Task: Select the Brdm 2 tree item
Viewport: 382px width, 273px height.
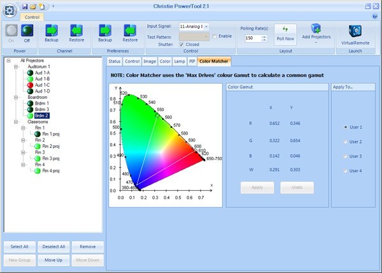Action: [x=41, y=115]
